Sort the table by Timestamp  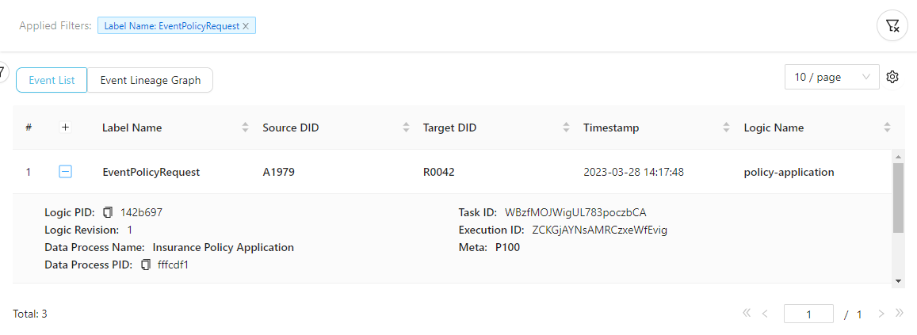tap(727, 128)
